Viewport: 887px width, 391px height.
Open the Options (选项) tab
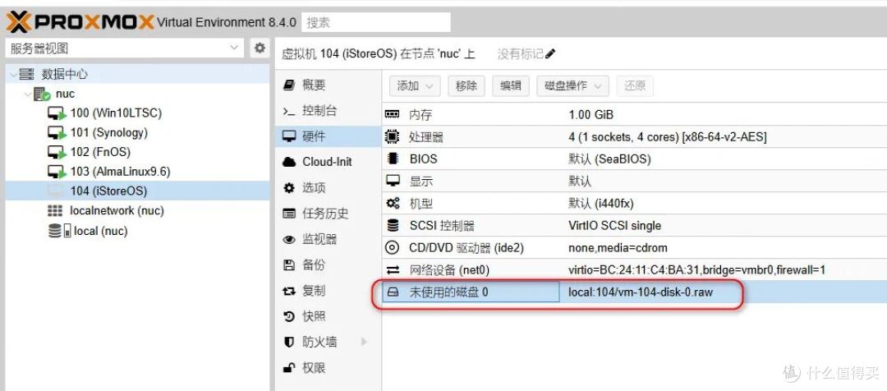[328, 188]
